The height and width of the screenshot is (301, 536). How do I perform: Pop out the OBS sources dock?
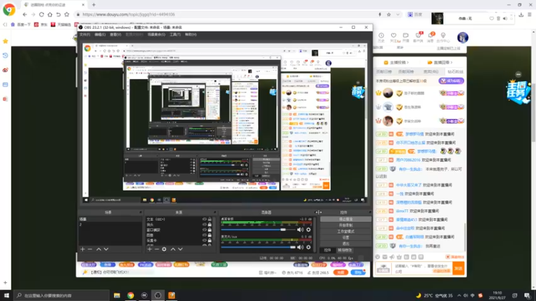tap(214, 212)
